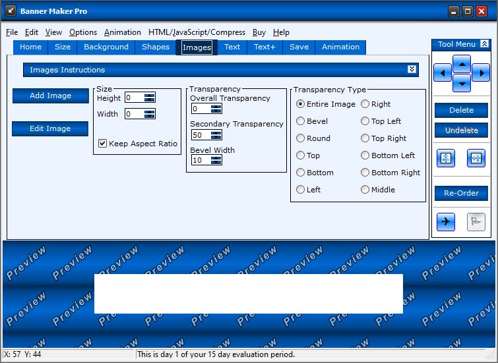
Task: Switch to the Size tab
Action: (x=62, y=47)
